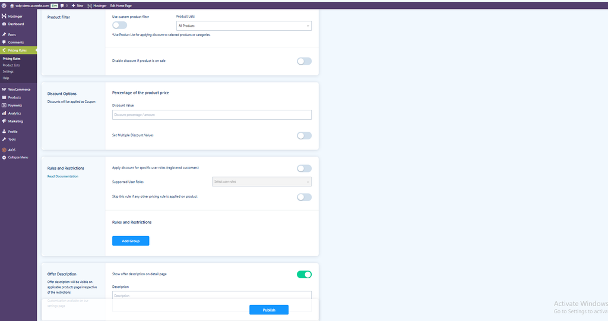Click the Read Documentation link
The image size is (608, 321).
pyautogui.click(x=63, y=176)
